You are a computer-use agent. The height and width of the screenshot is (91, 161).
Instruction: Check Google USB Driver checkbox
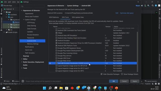tap(56, 58)
